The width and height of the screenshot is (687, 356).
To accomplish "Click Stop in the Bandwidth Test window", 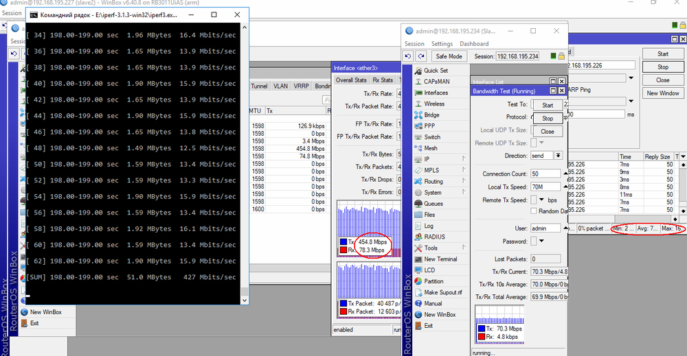I will click(x=548, y=119).
